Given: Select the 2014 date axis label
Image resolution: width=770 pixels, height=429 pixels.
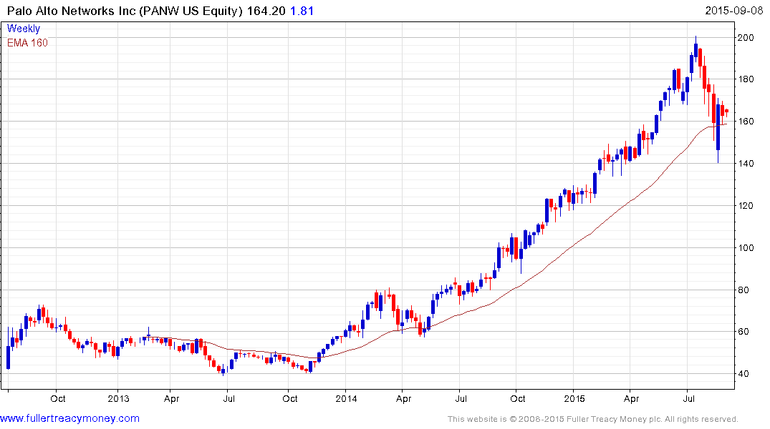Looking at the screenshot, I should [x=346, y=398].
